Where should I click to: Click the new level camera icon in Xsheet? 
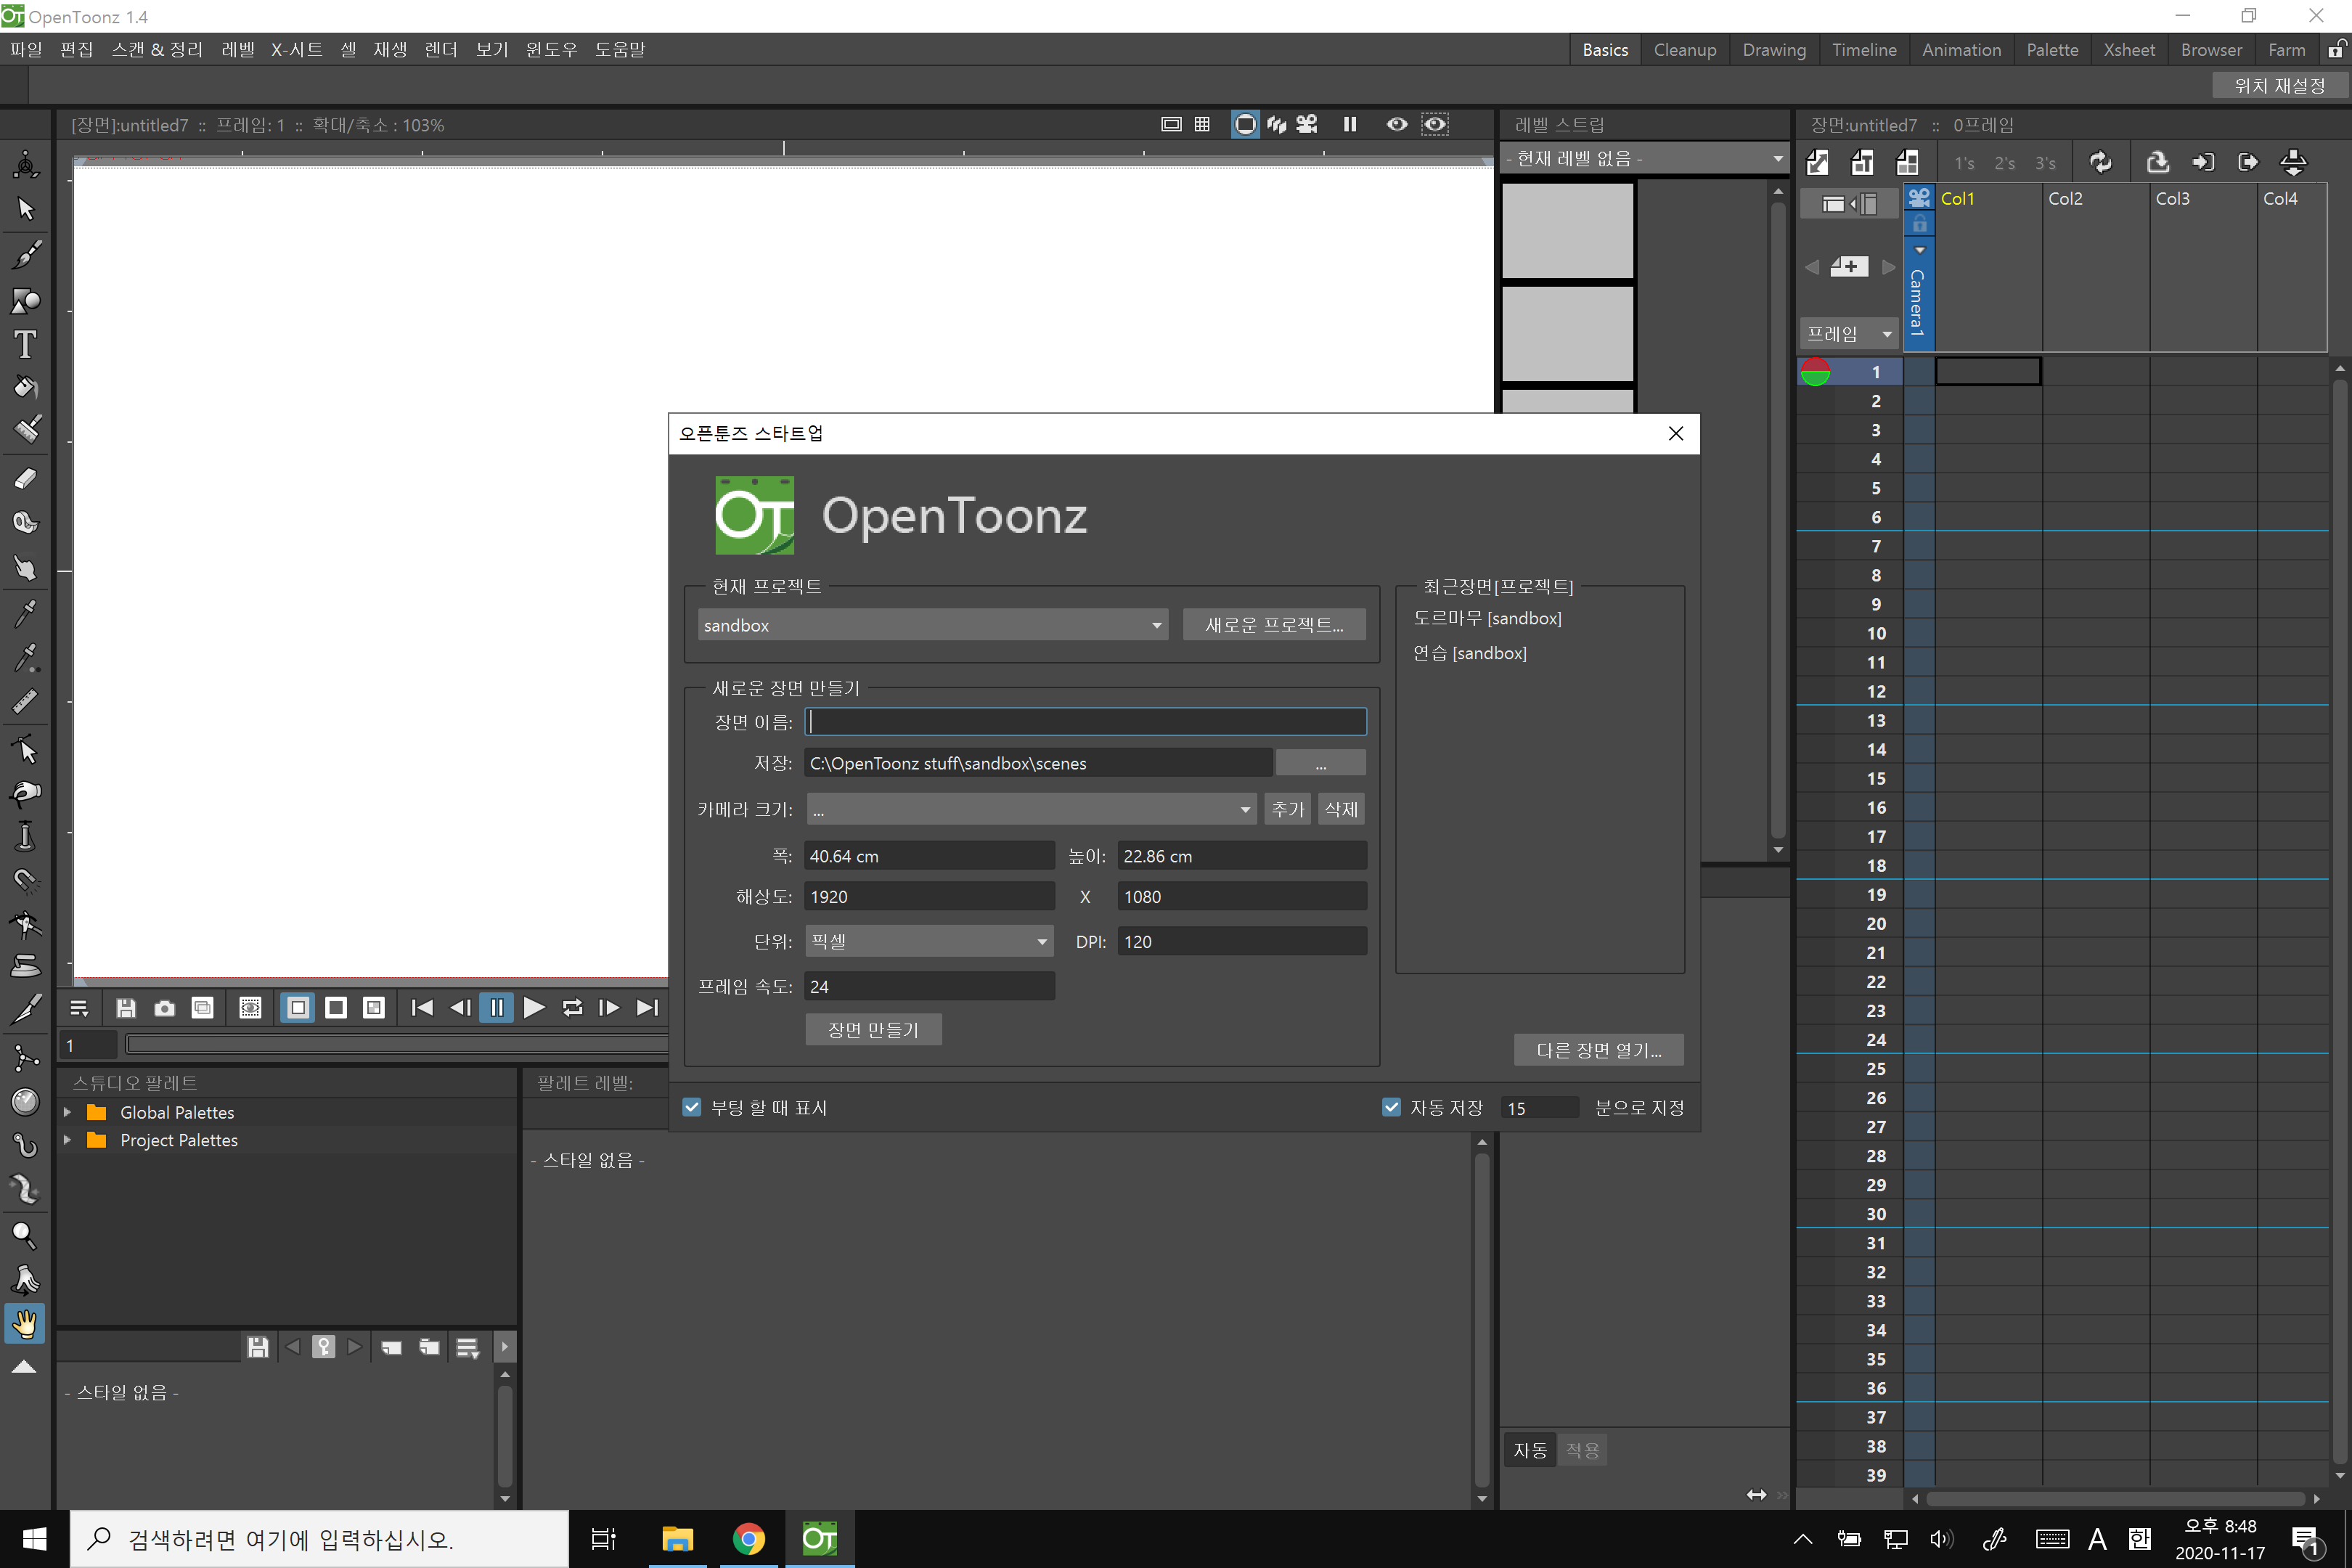1919,198
